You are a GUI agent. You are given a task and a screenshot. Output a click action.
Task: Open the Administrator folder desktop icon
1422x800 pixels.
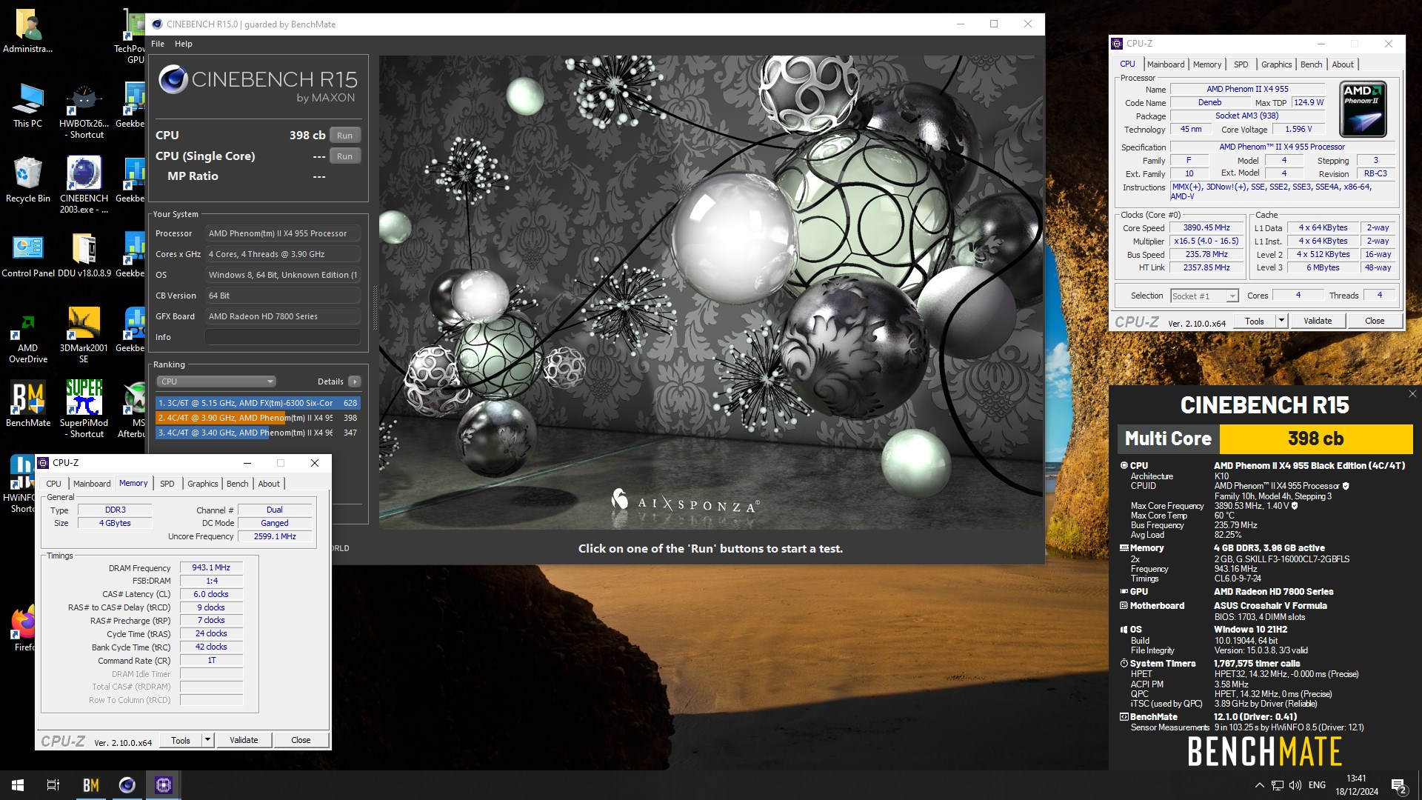pos(28,30)
